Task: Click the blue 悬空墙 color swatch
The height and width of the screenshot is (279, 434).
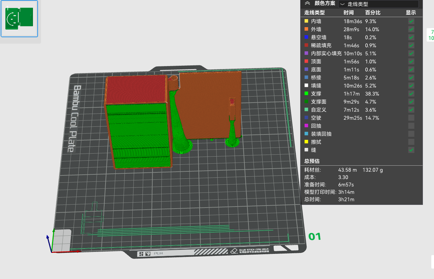Action: (306, 37)
